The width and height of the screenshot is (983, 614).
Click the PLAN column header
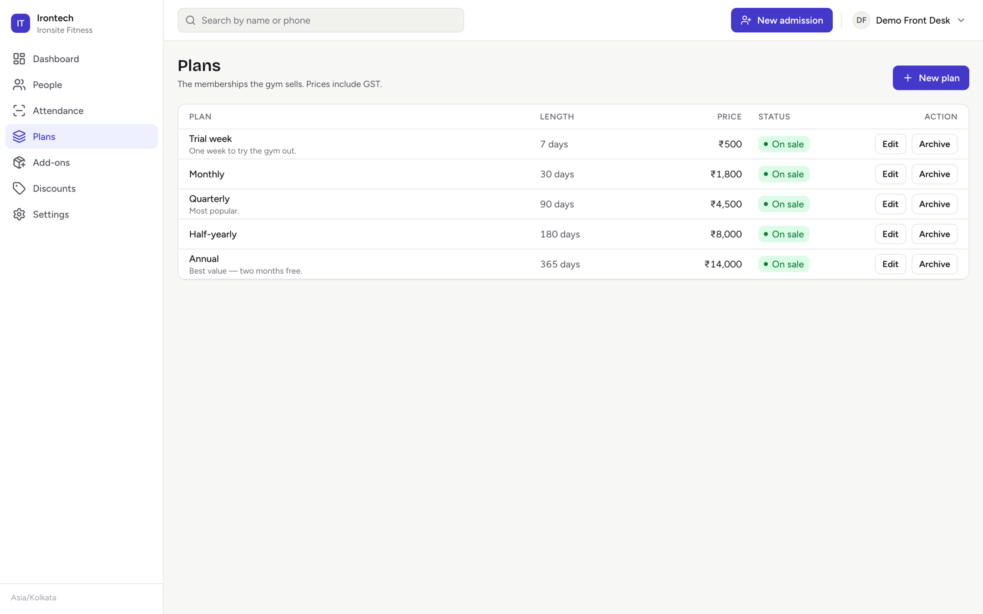200,117
